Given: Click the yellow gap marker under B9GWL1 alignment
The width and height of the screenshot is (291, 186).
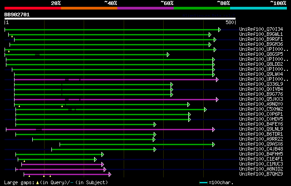Looking at the screenshot, I should tap(12, 36).
